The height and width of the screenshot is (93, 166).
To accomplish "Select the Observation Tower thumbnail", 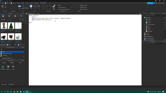I will 4,26.
